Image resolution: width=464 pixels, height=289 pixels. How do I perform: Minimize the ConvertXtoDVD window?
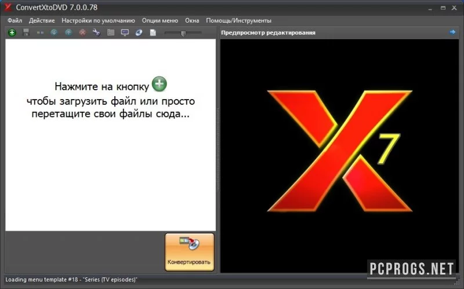(430, 8)
